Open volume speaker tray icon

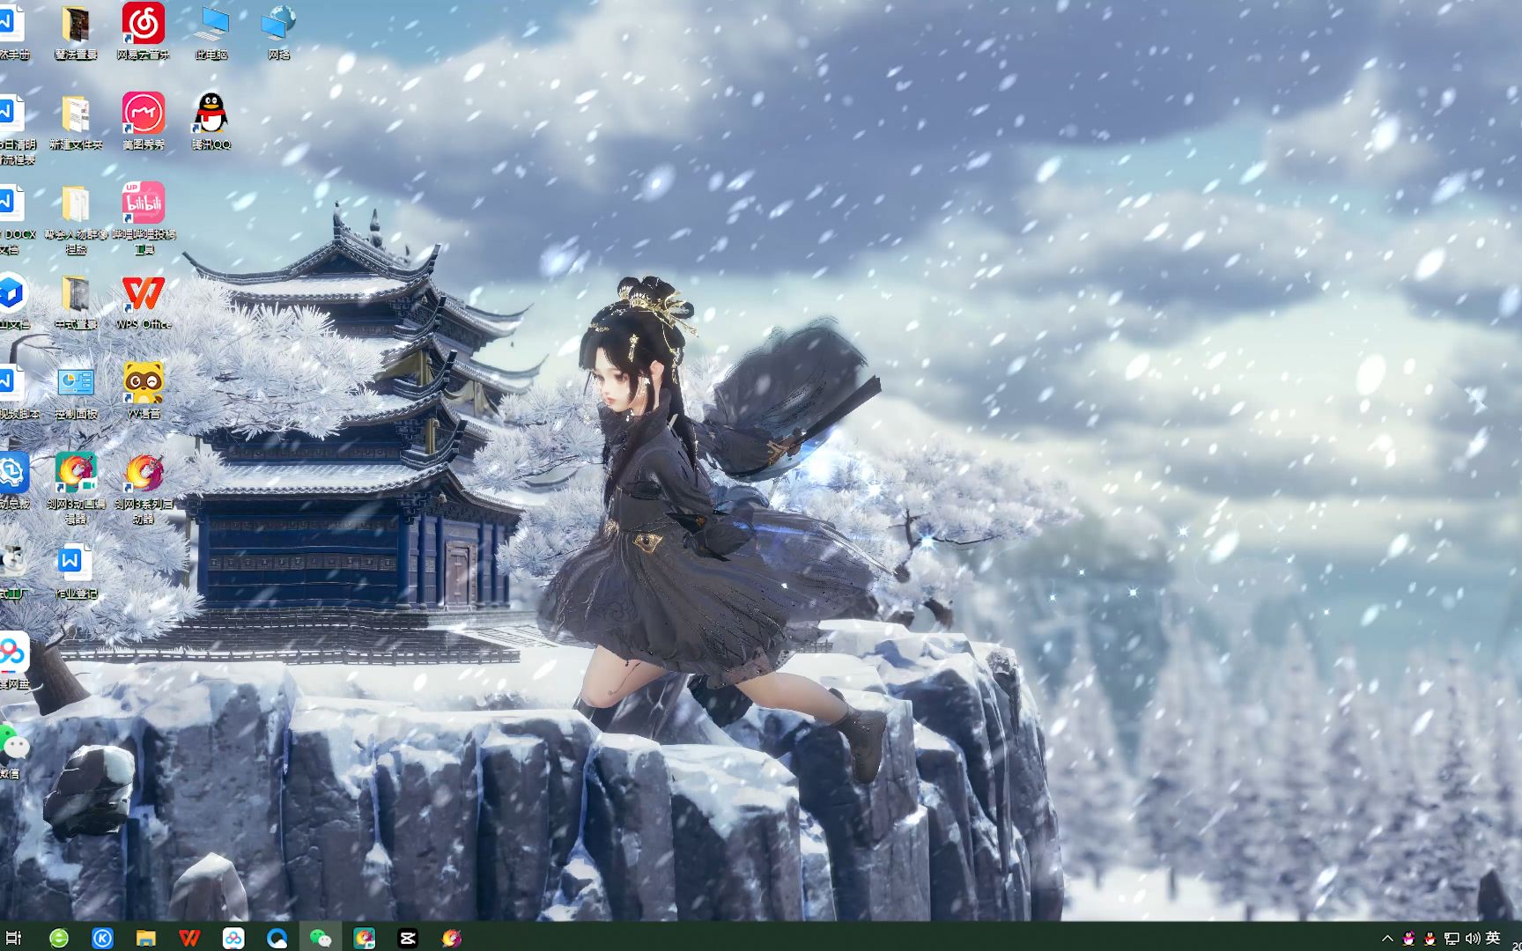[1473, 939]
